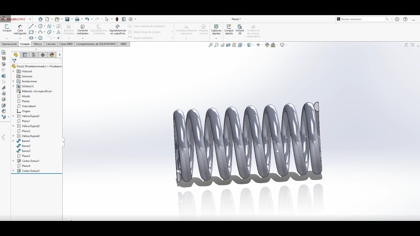This screenshot has width=420, height=236.
Task: Open a file using the Open folder icon
Action: coord(57,19)
